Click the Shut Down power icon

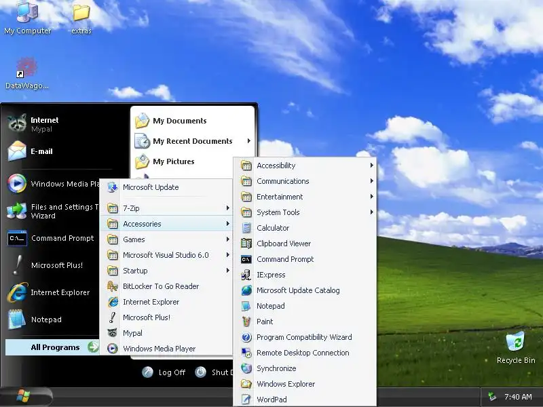200,372
